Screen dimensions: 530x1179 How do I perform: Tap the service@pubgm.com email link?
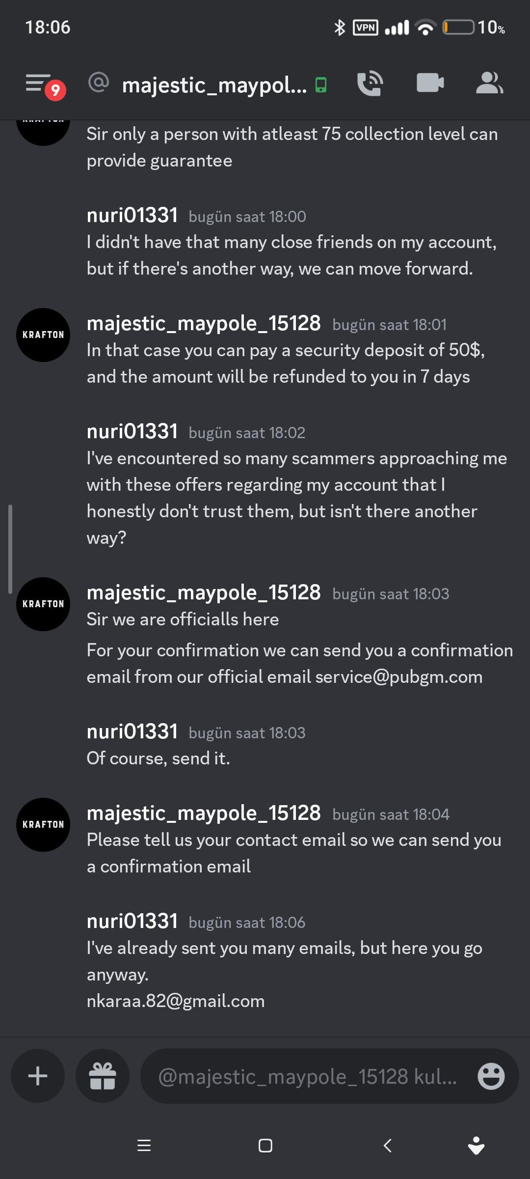pos(398,676)
